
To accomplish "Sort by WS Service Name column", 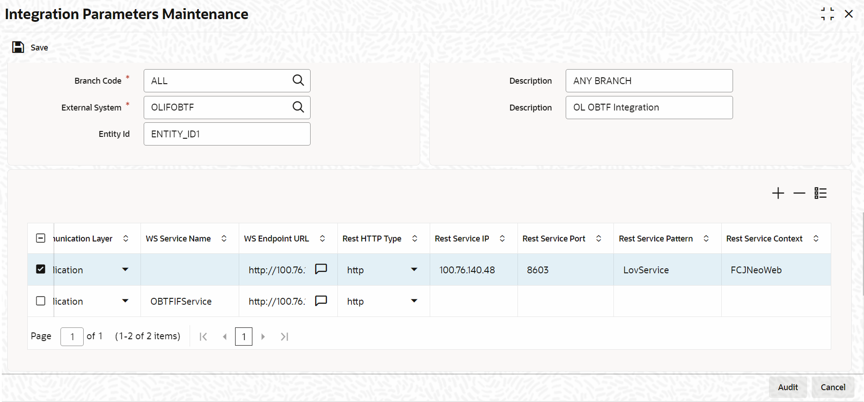I will [x=224, y=238].
